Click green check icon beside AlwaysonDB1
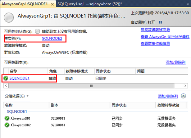 tap(7, 118)
